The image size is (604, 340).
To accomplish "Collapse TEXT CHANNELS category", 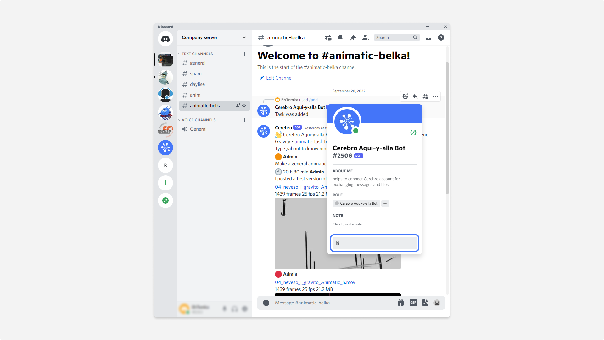I will click(x=197, y=54).
